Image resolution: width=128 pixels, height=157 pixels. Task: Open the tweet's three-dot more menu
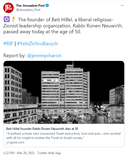tap(122, 5)
